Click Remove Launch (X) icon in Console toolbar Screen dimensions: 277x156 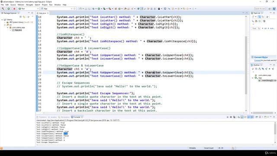coord(231,117)
